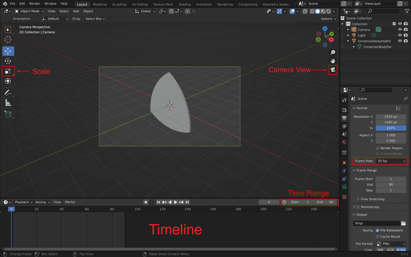Open the Options panel in the viewport header

click(328, 19)
